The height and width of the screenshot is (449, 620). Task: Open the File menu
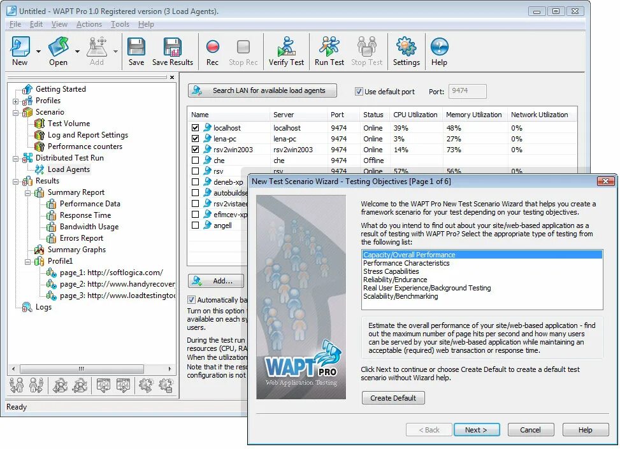tap(15, 24)
